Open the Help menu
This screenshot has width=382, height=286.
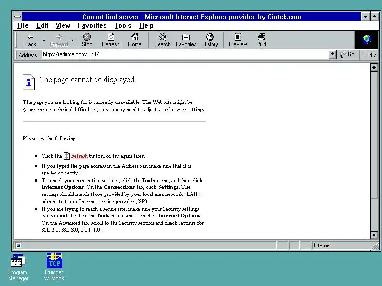[x=146, y=26]
